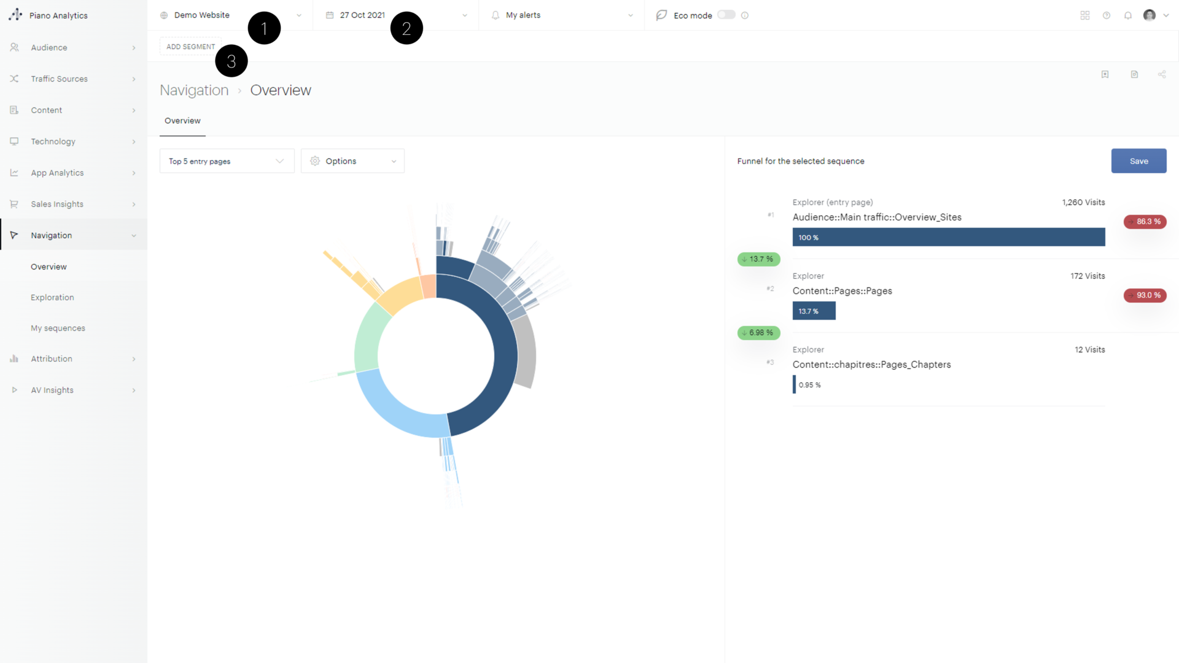The width and height of the screenshot is (1179, 663).
Task: Expand the Top 5 entry pages dropdown
Action: coord(226,161)
